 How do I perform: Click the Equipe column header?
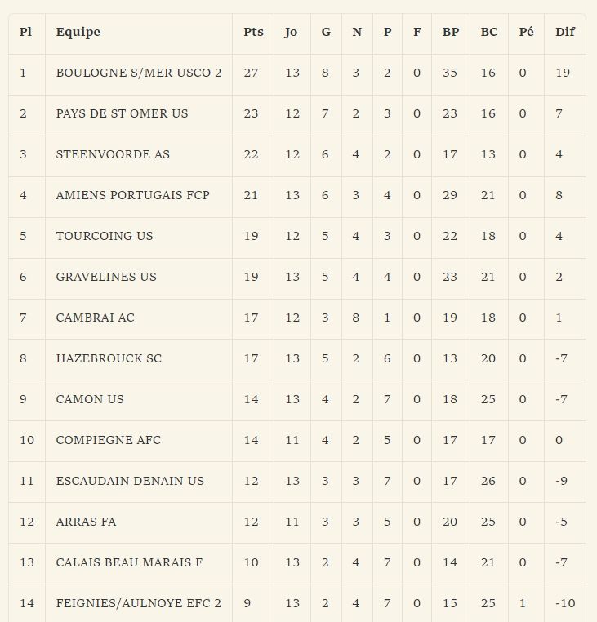click(x=78, y=32)
